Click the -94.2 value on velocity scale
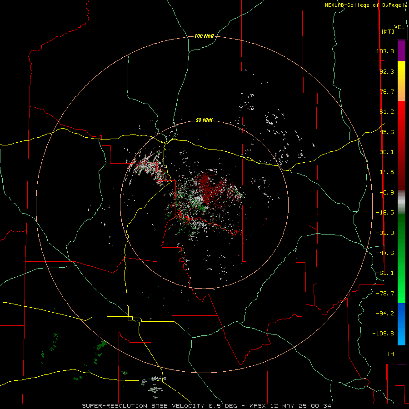 pos(385,314)
